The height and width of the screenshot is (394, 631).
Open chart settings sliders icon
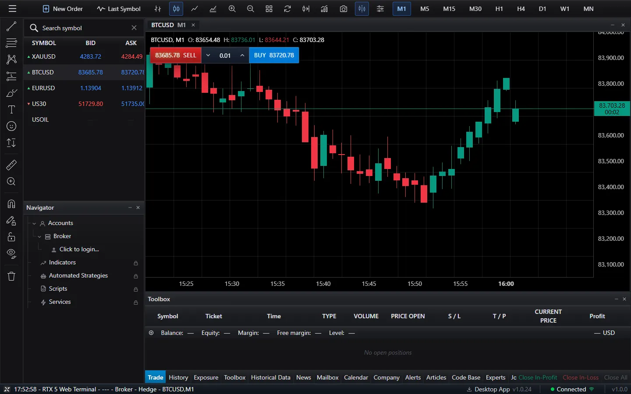[380, 9]
